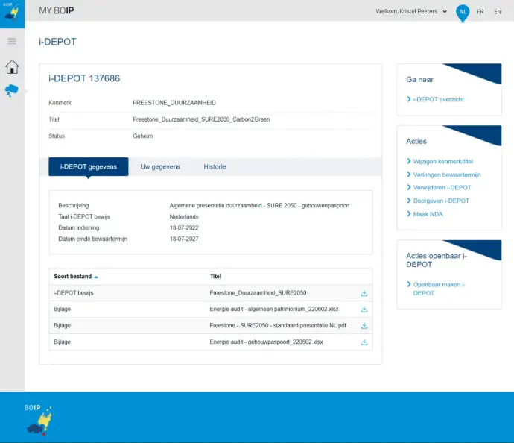Switch language to FR
514x443 pixels.
[x=480, y=12]
